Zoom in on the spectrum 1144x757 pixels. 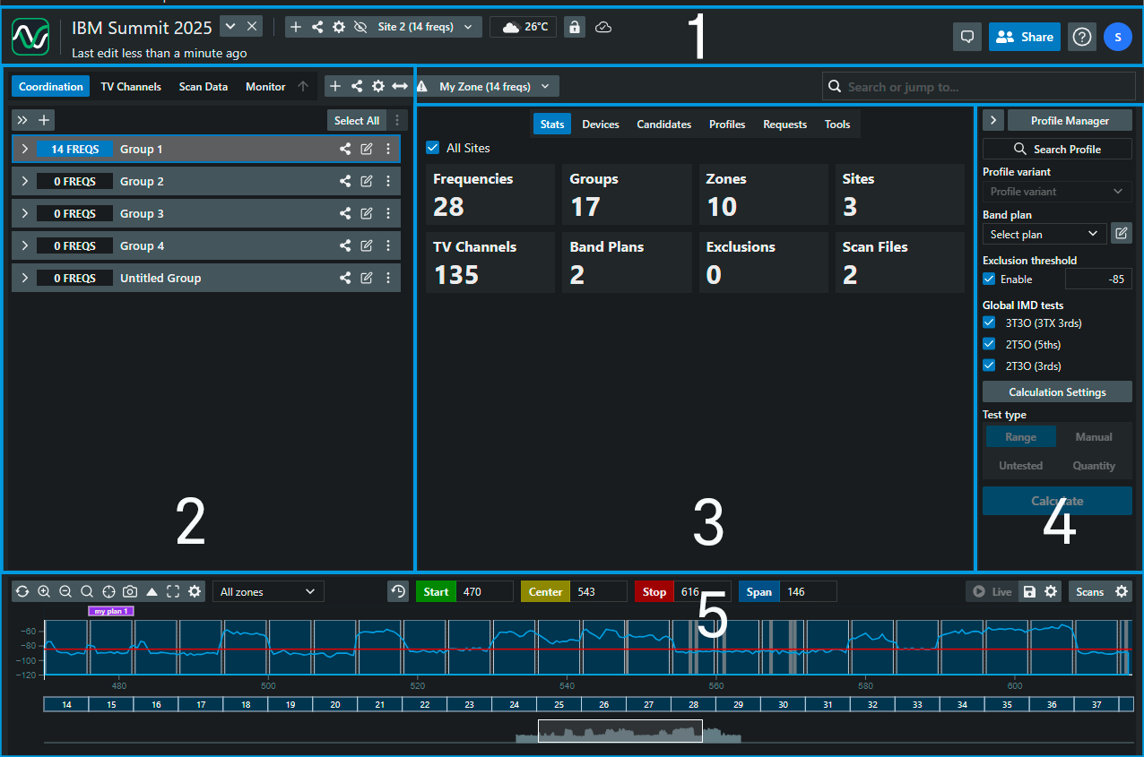44,591
